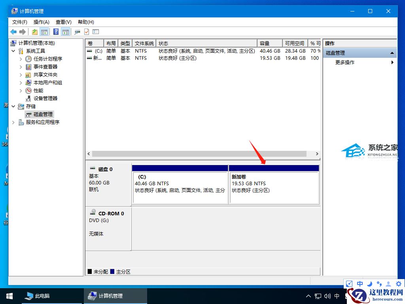Open the 操作(A) menu
This screenshot has width=405, height=304.
41,22
